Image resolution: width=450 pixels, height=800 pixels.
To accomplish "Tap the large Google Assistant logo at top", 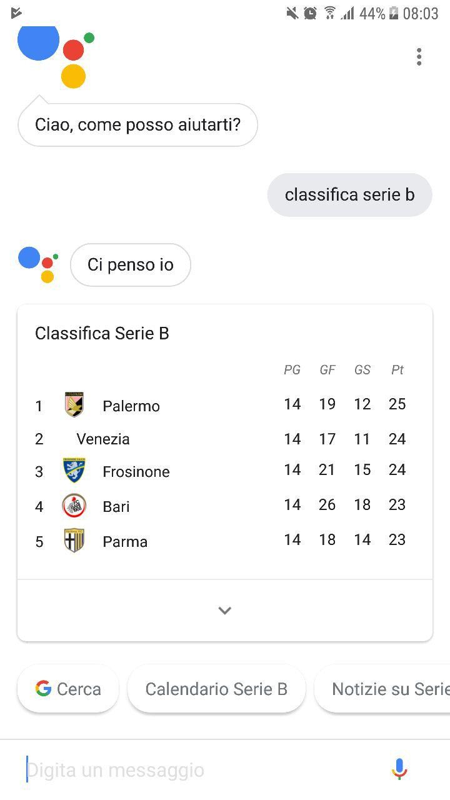I will 56,55.
